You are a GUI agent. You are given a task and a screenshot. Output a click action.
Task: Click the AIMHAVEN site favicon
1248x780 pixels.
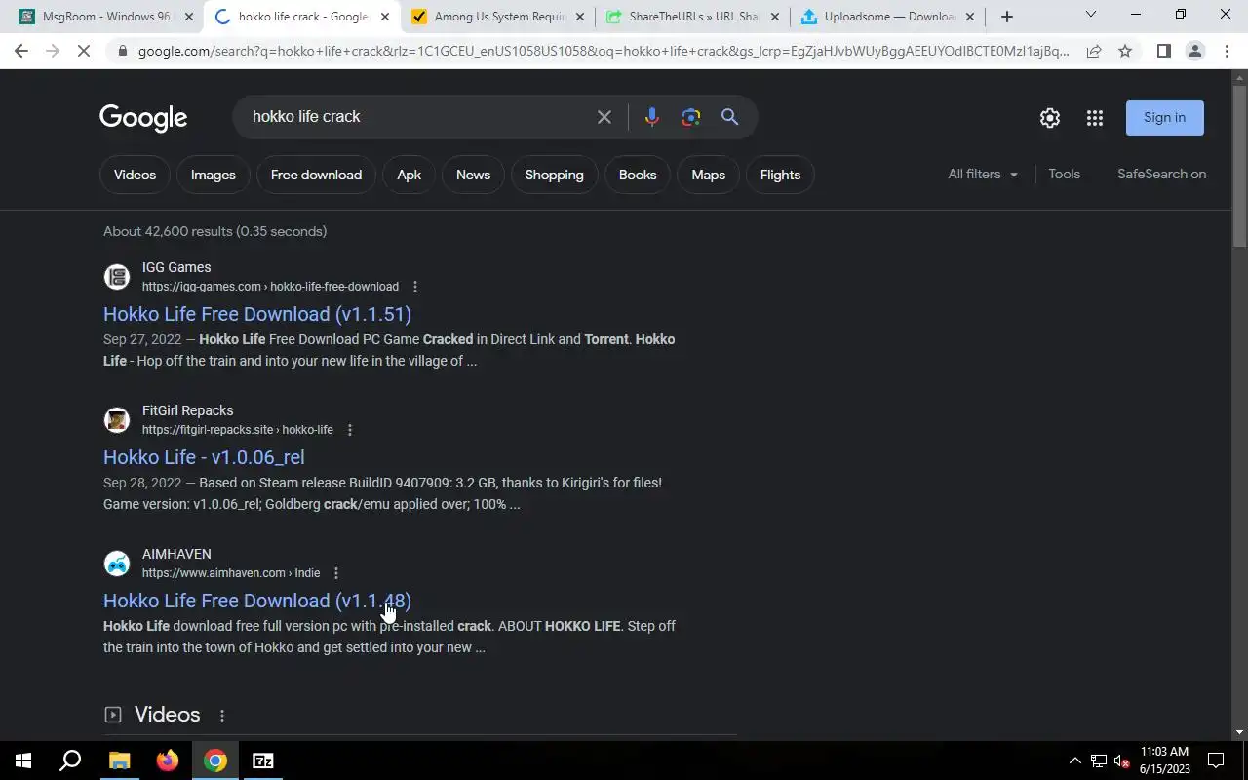coord(117,564)
